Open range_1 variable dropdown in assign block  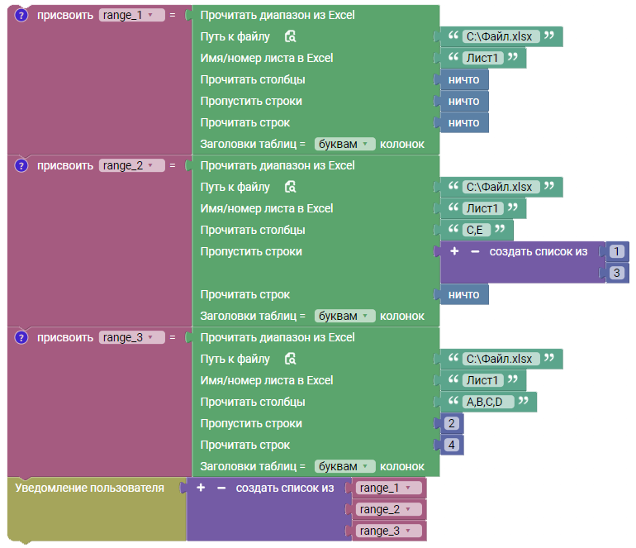132,16
